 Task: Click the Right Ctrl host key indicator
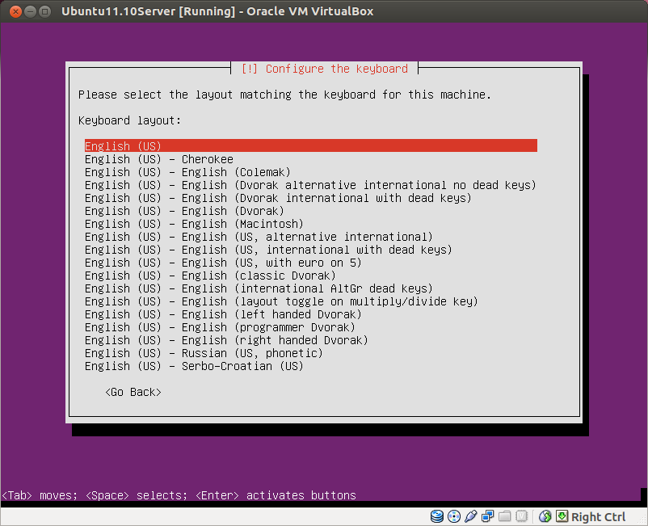coord(598,516)
